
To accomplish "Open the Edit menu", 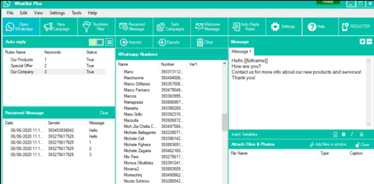I will click(x=23, y=13).
